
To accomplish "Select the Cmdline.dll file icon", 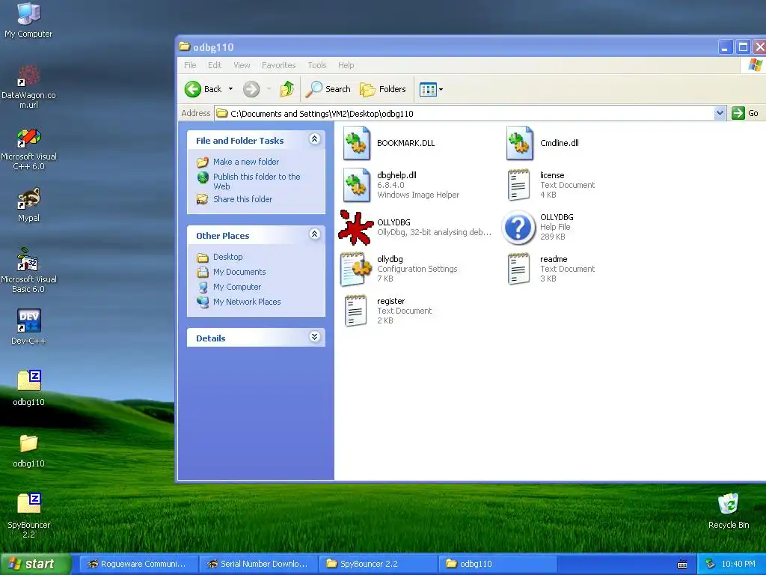I will (x=519, y=143).
